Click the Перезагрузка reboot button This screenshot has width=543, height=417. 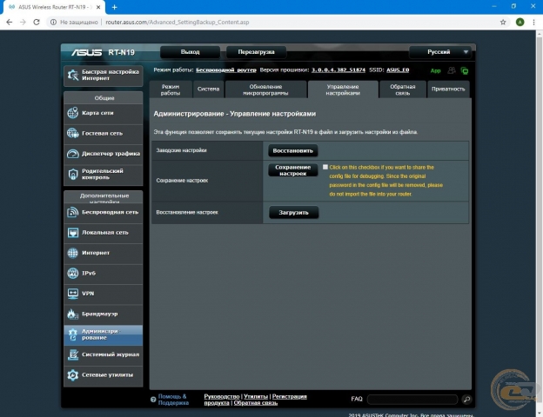click(x=256, y=52)
